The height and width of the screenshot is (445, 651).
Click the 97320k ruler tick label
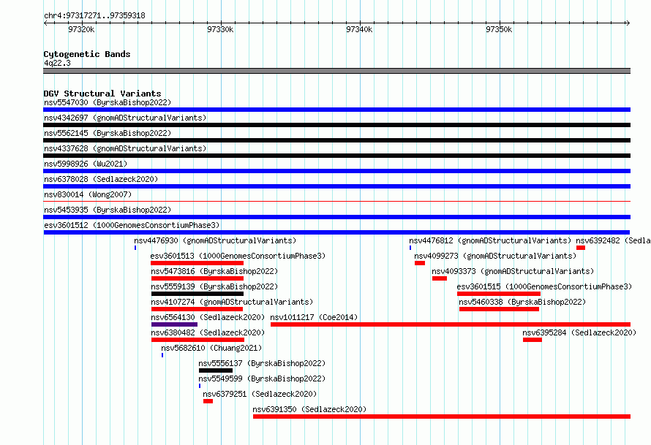(81, 29)
